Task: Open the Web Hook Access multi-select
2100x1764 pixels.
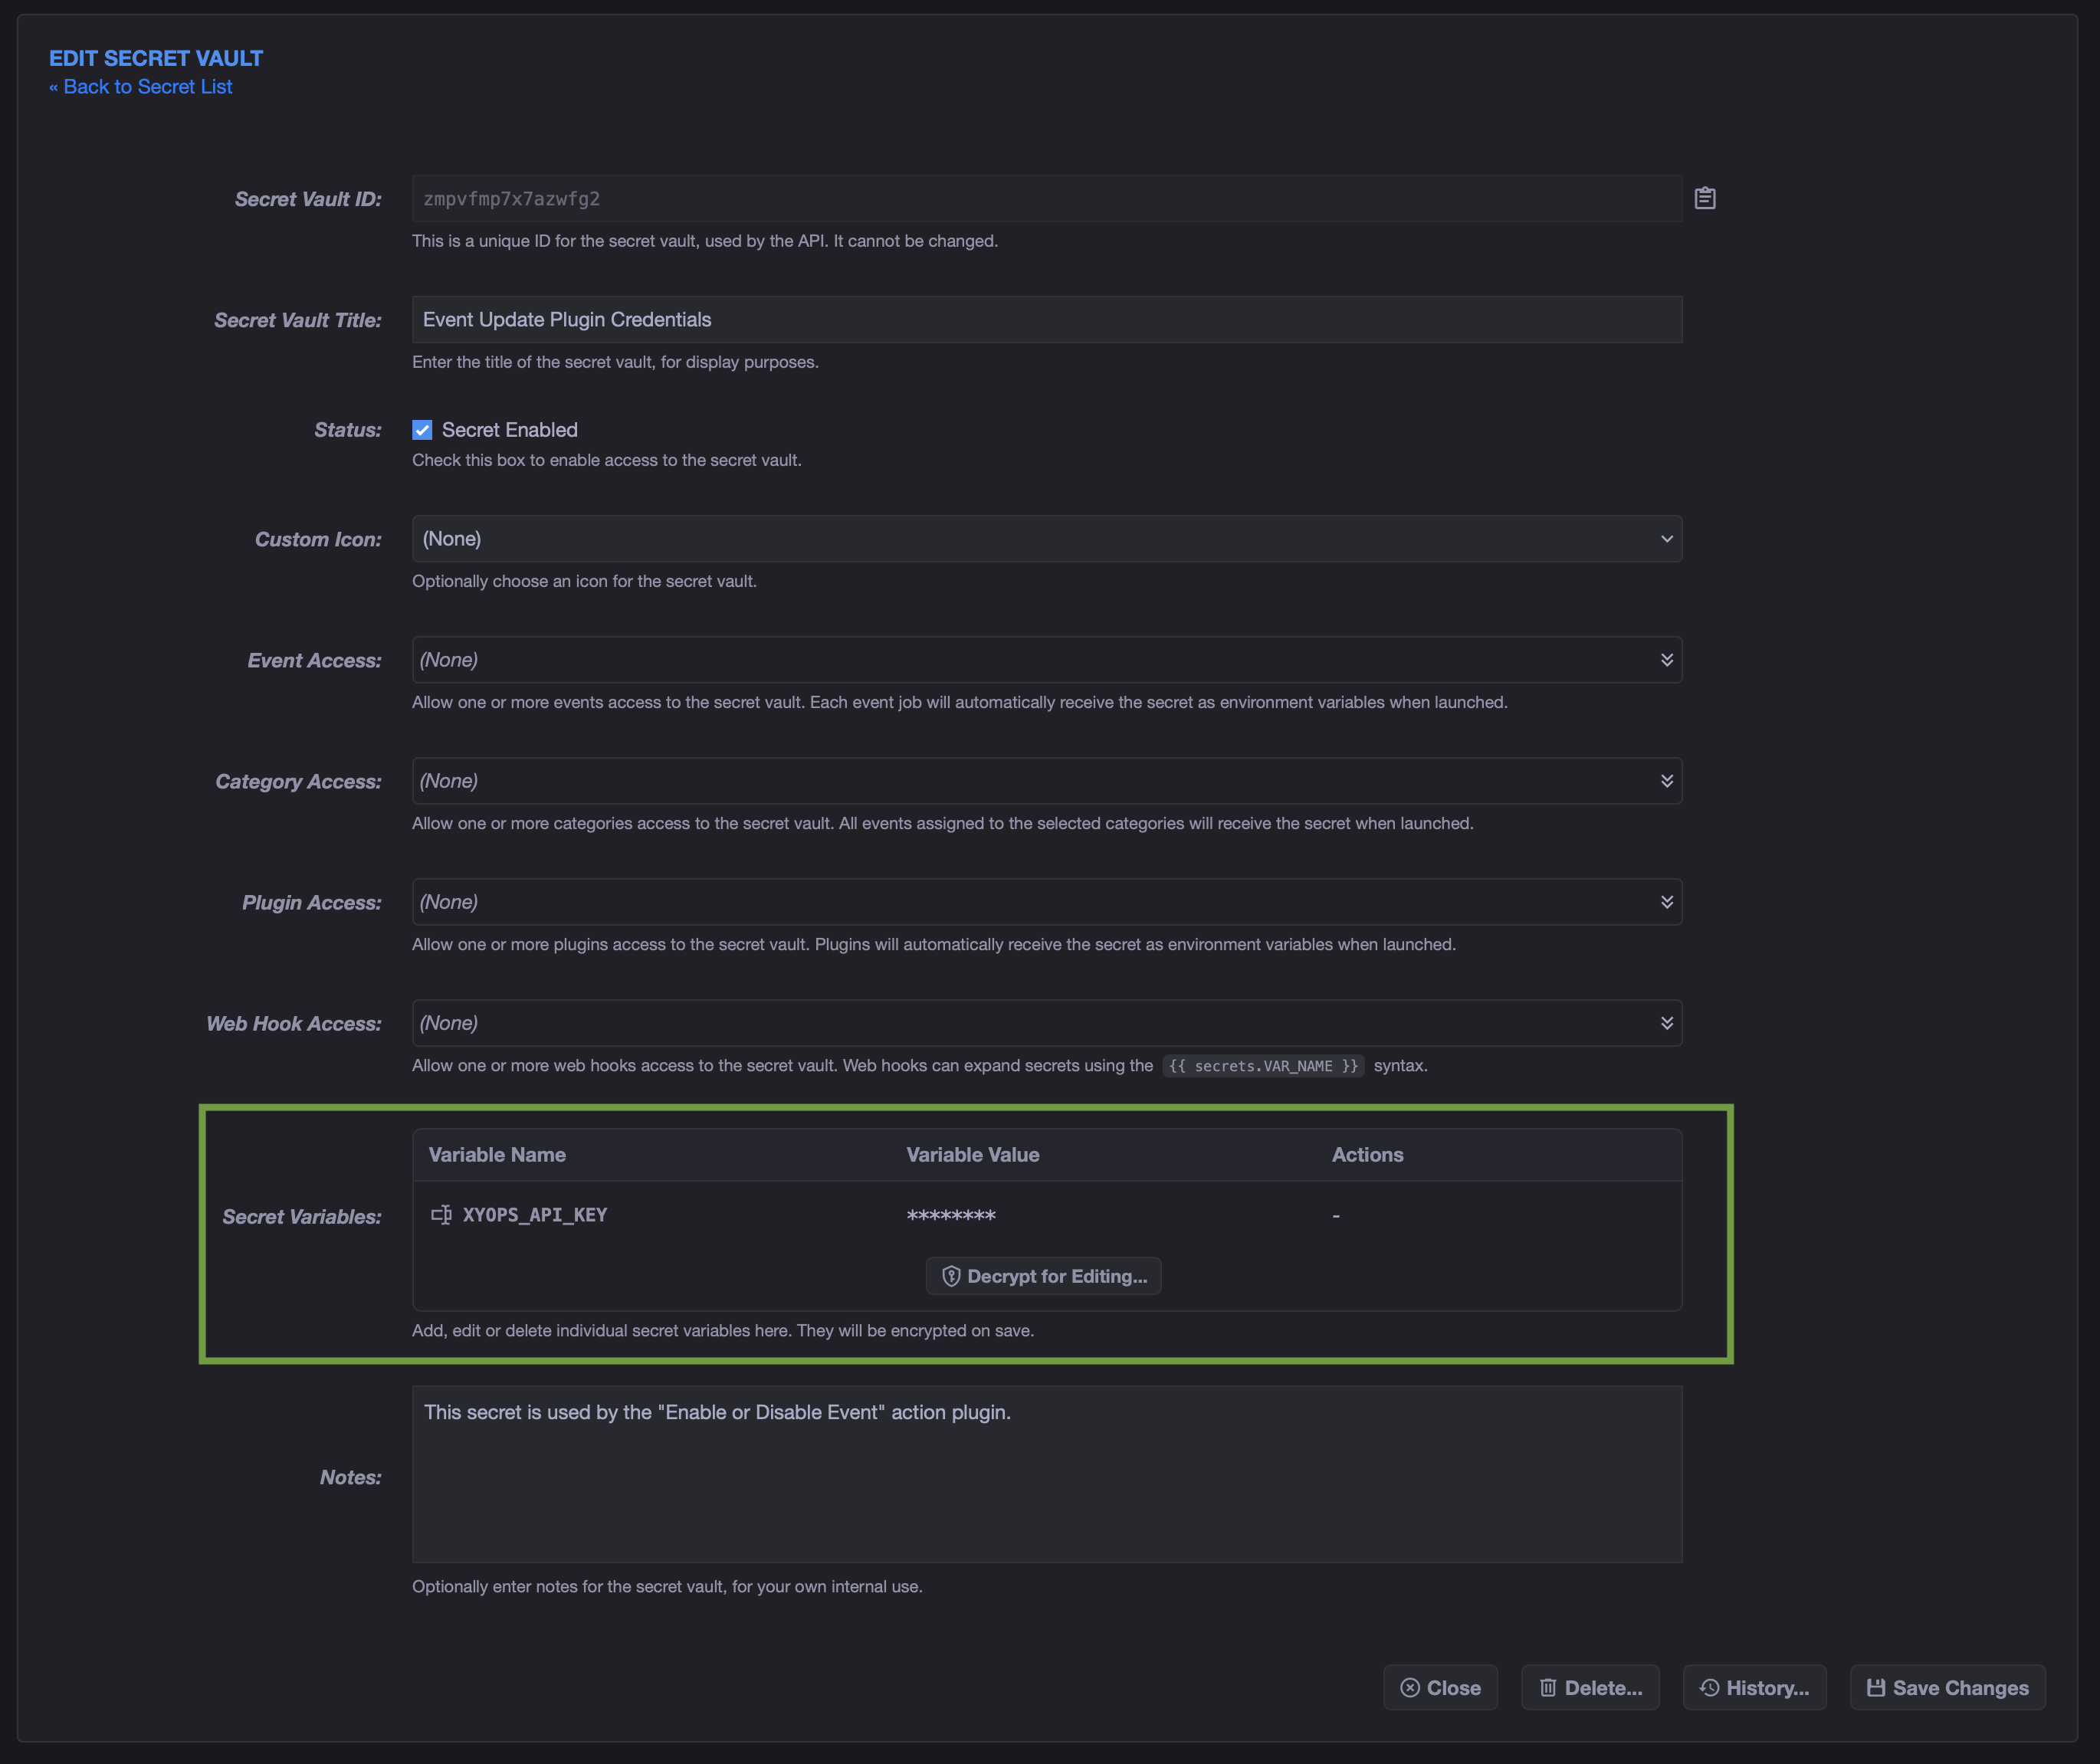Action: pos(1047,1023)
